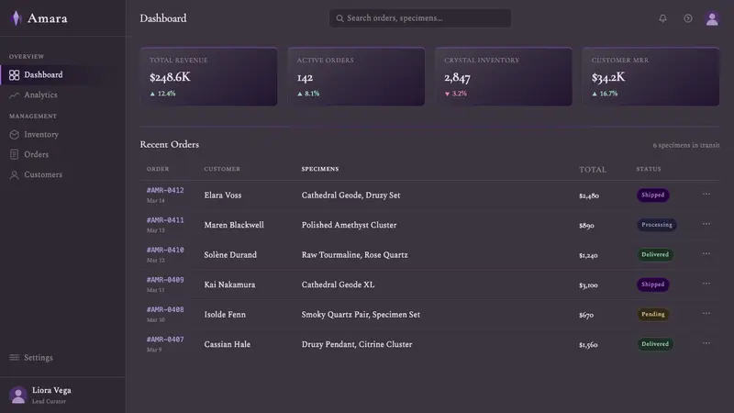This screenshot has height=413, width=734.
Task: Open Inventory management page
Action: coord(62,134)
